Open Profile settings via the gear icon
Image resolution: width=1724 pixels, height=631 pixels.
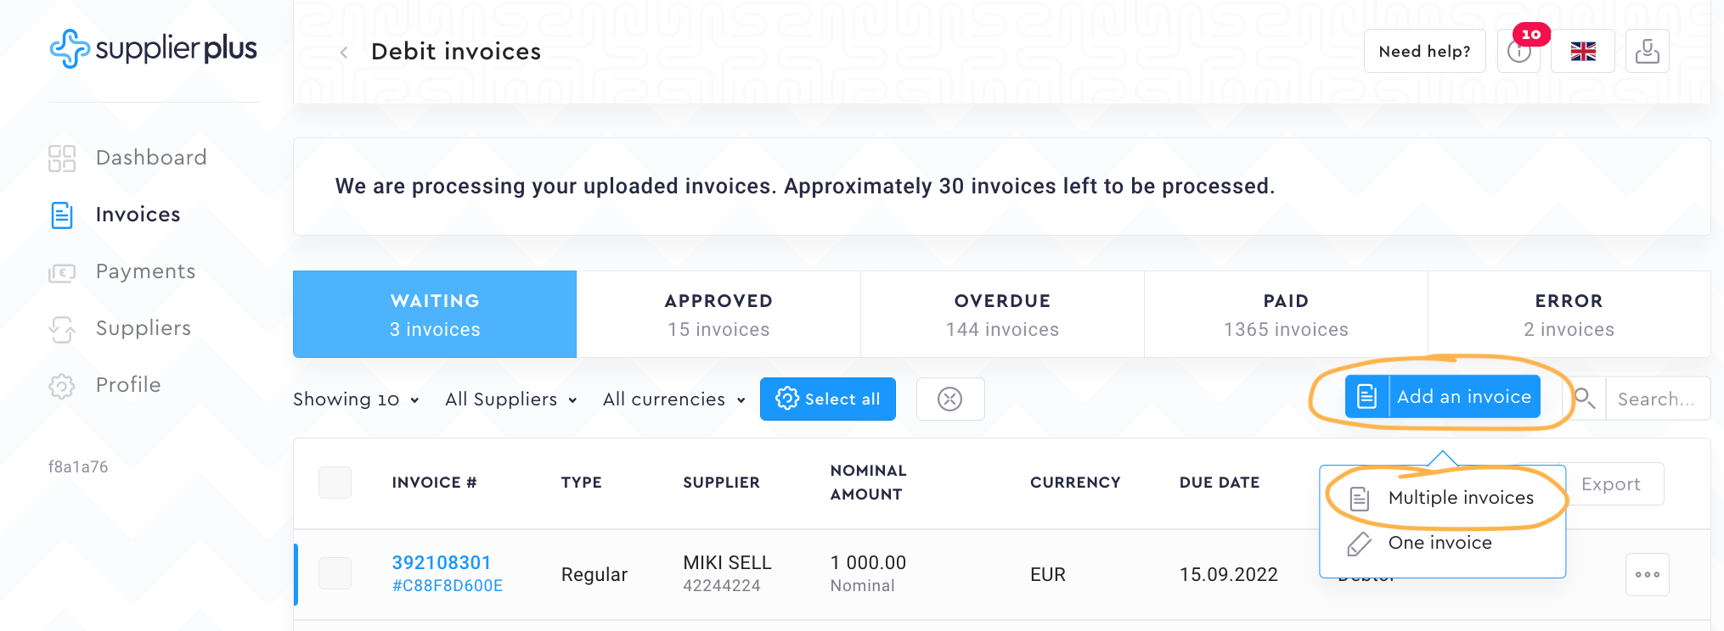61,385
